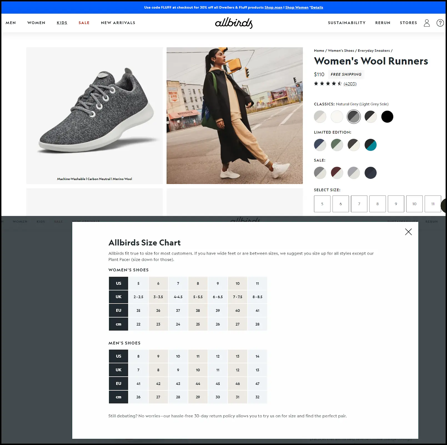Screen dimensions: 447x445
Task: Click the FREE SHIPPING badge
Action: [346, 74]
